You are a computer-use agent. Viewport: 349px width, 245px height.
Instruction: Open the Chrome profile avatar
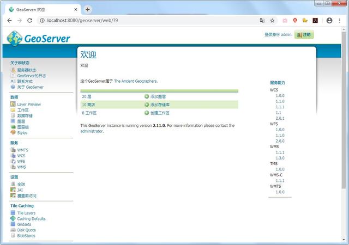(329, 21)
